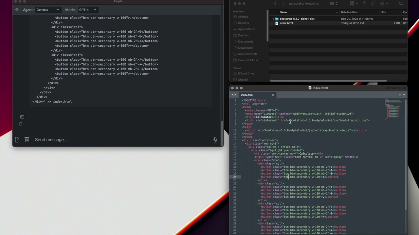Viewport: 419px width, 235px height.
Task: Click the Finder share icon
Action: pyautogui.click(x=364, y=4)
